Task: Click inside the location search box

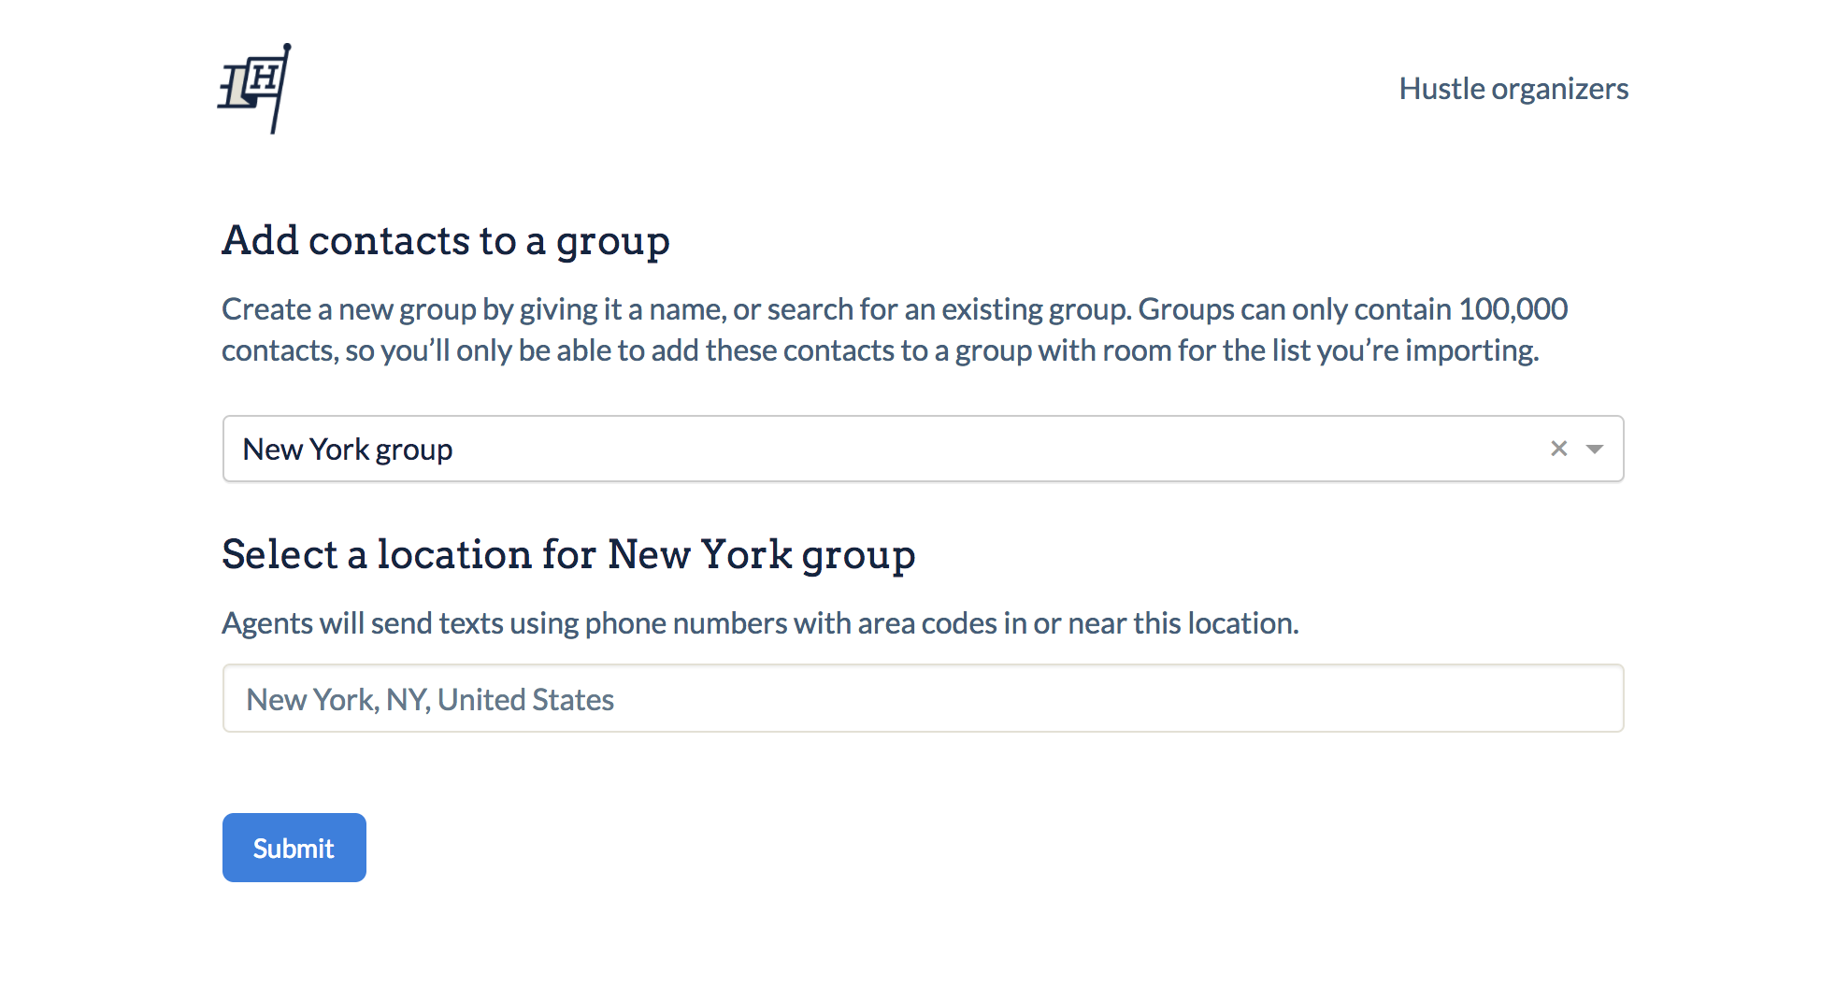Action: [923, 698]
